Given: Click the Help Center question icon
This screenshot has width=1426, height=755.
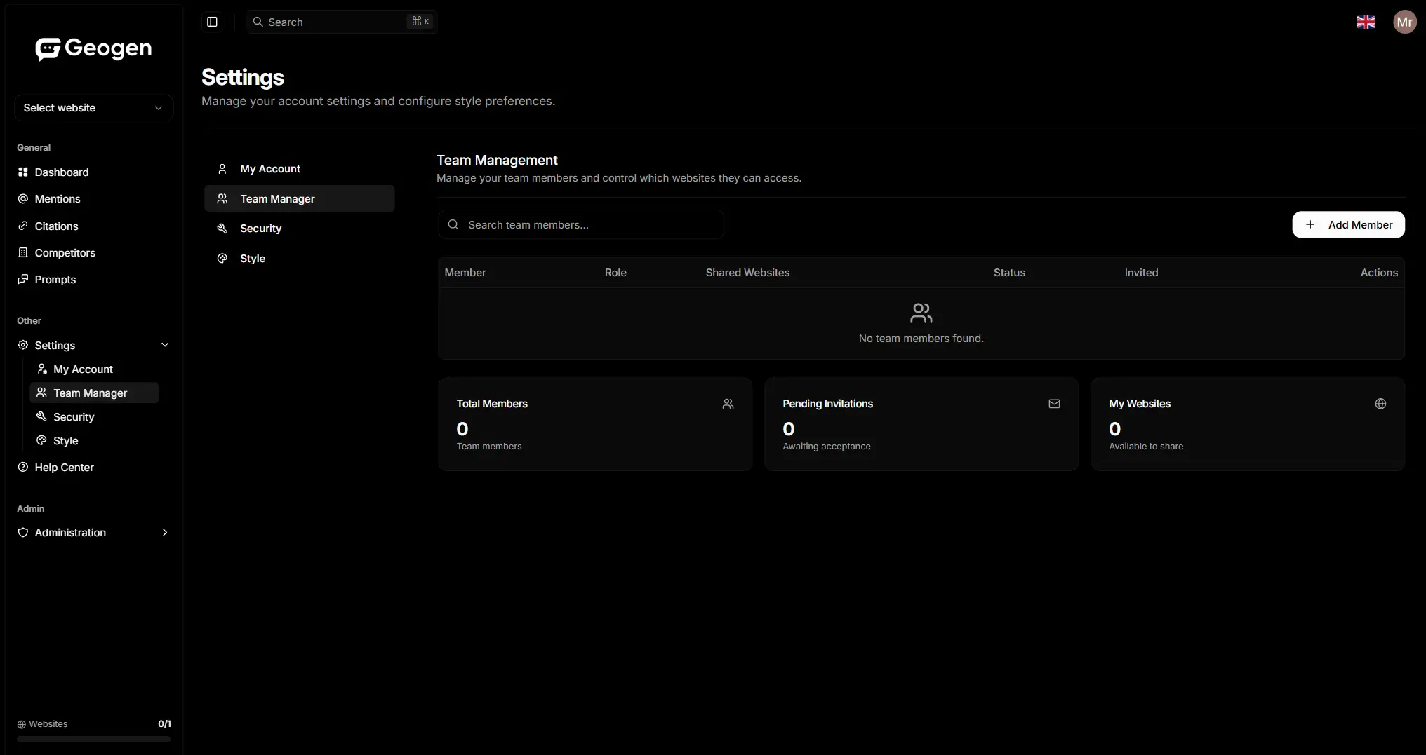Looking at the screenshot, I should 23,467.
